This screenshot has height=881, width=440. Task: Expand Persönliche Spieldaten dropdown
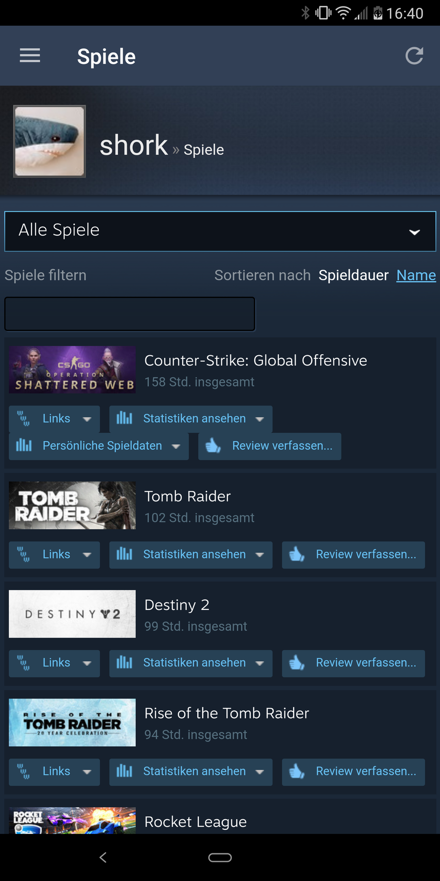coord(99,446)
